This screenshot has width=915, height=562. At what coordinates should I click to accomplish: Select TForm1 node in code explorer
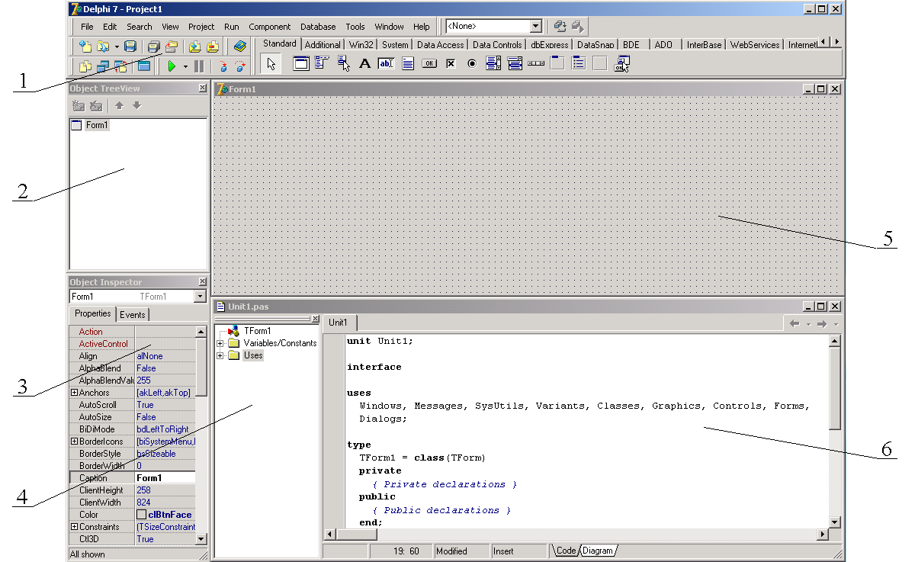pyautogui.click(x=258, y=331)
